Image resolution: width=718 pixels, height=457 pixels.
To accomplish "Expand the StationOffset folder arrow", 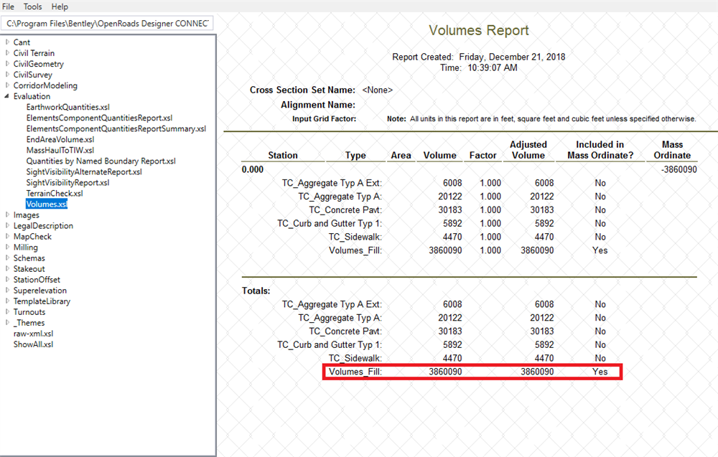I will [x=7, y=279].
